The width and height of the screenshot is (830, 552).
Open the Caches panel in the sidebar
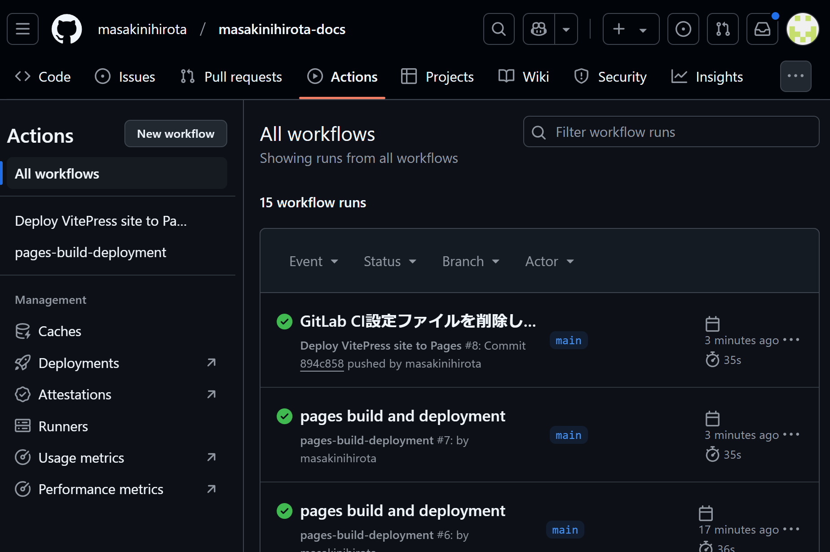59,331
